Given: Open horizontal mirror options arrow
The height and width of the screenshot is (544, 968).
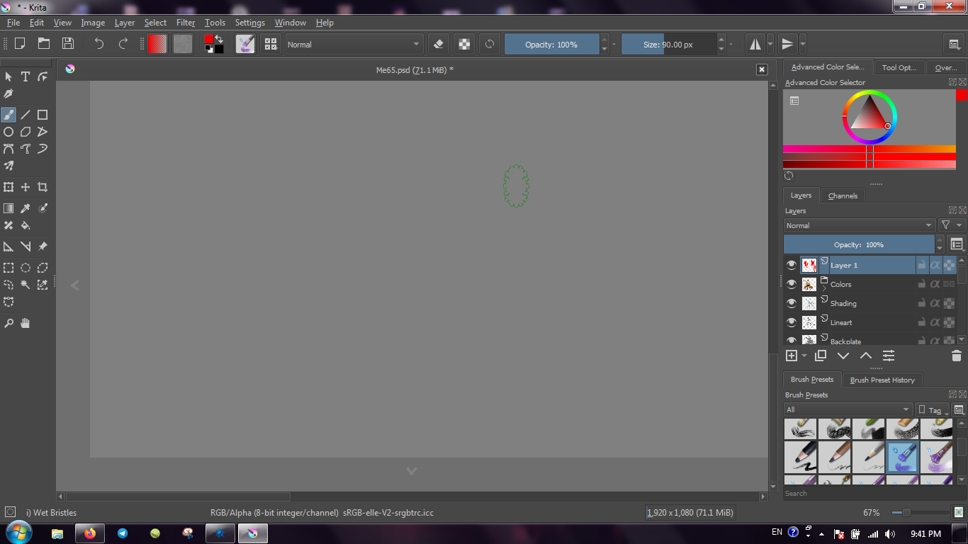Looking at the screenshot, I should [770, 44].
